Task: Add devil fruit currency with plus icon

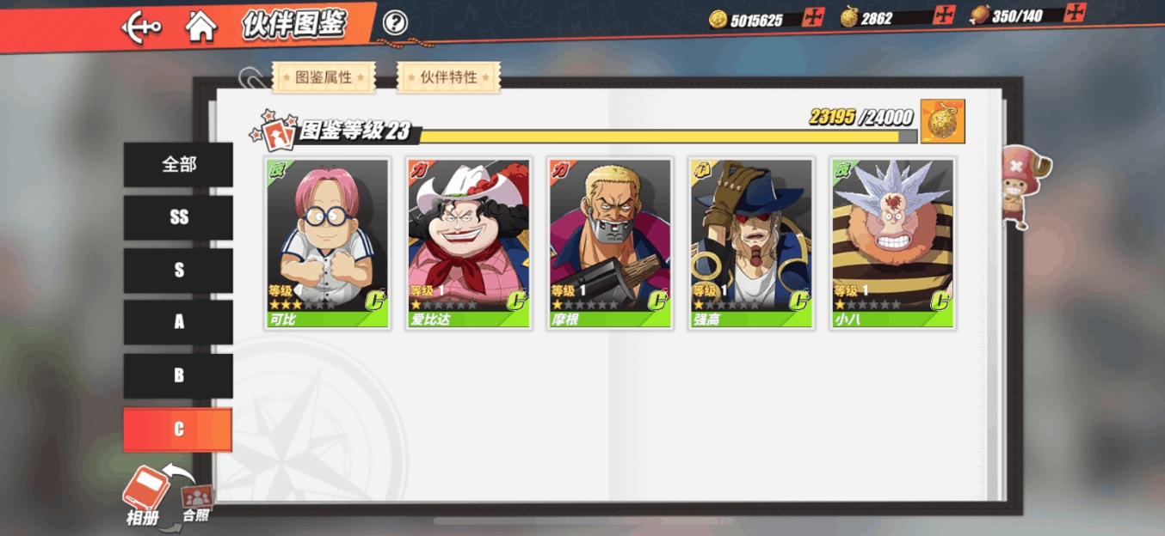Action: coord(944,15)
